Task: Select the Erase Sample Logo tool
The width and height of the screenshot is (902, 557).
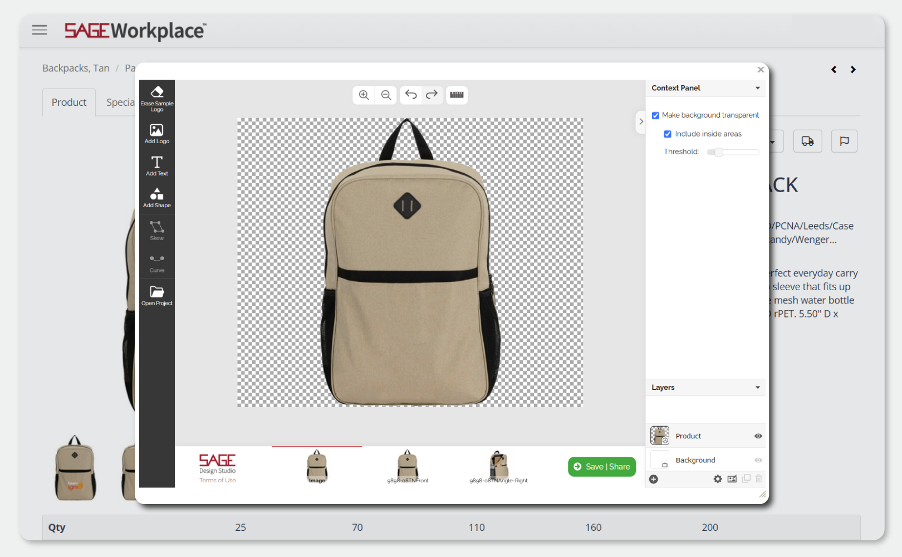Action: coord(157,99)
